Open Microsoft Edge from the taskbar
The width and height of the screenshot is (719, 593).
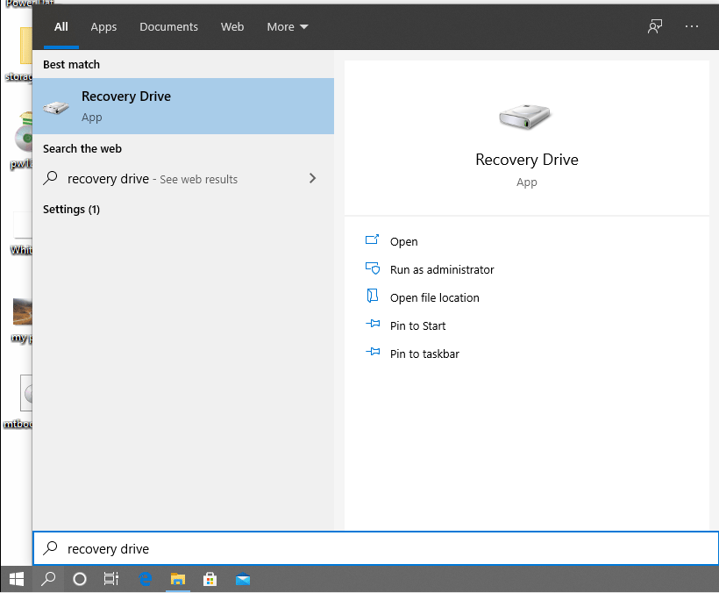click(x=145, y=579)
